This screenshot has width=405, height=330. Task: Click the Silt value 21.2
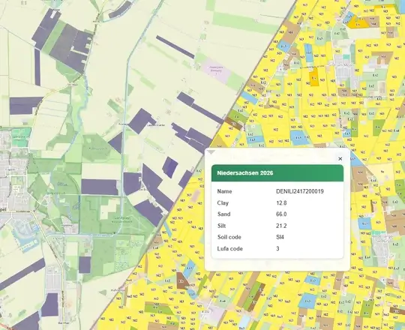click(281, 226)
